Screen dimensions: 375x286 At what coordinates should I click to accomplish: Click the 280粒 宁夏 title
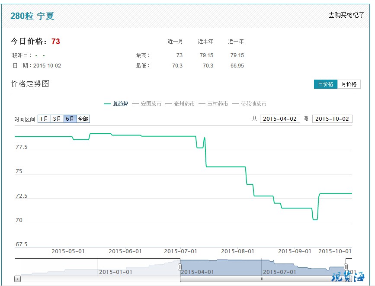[x=32, y=16]
